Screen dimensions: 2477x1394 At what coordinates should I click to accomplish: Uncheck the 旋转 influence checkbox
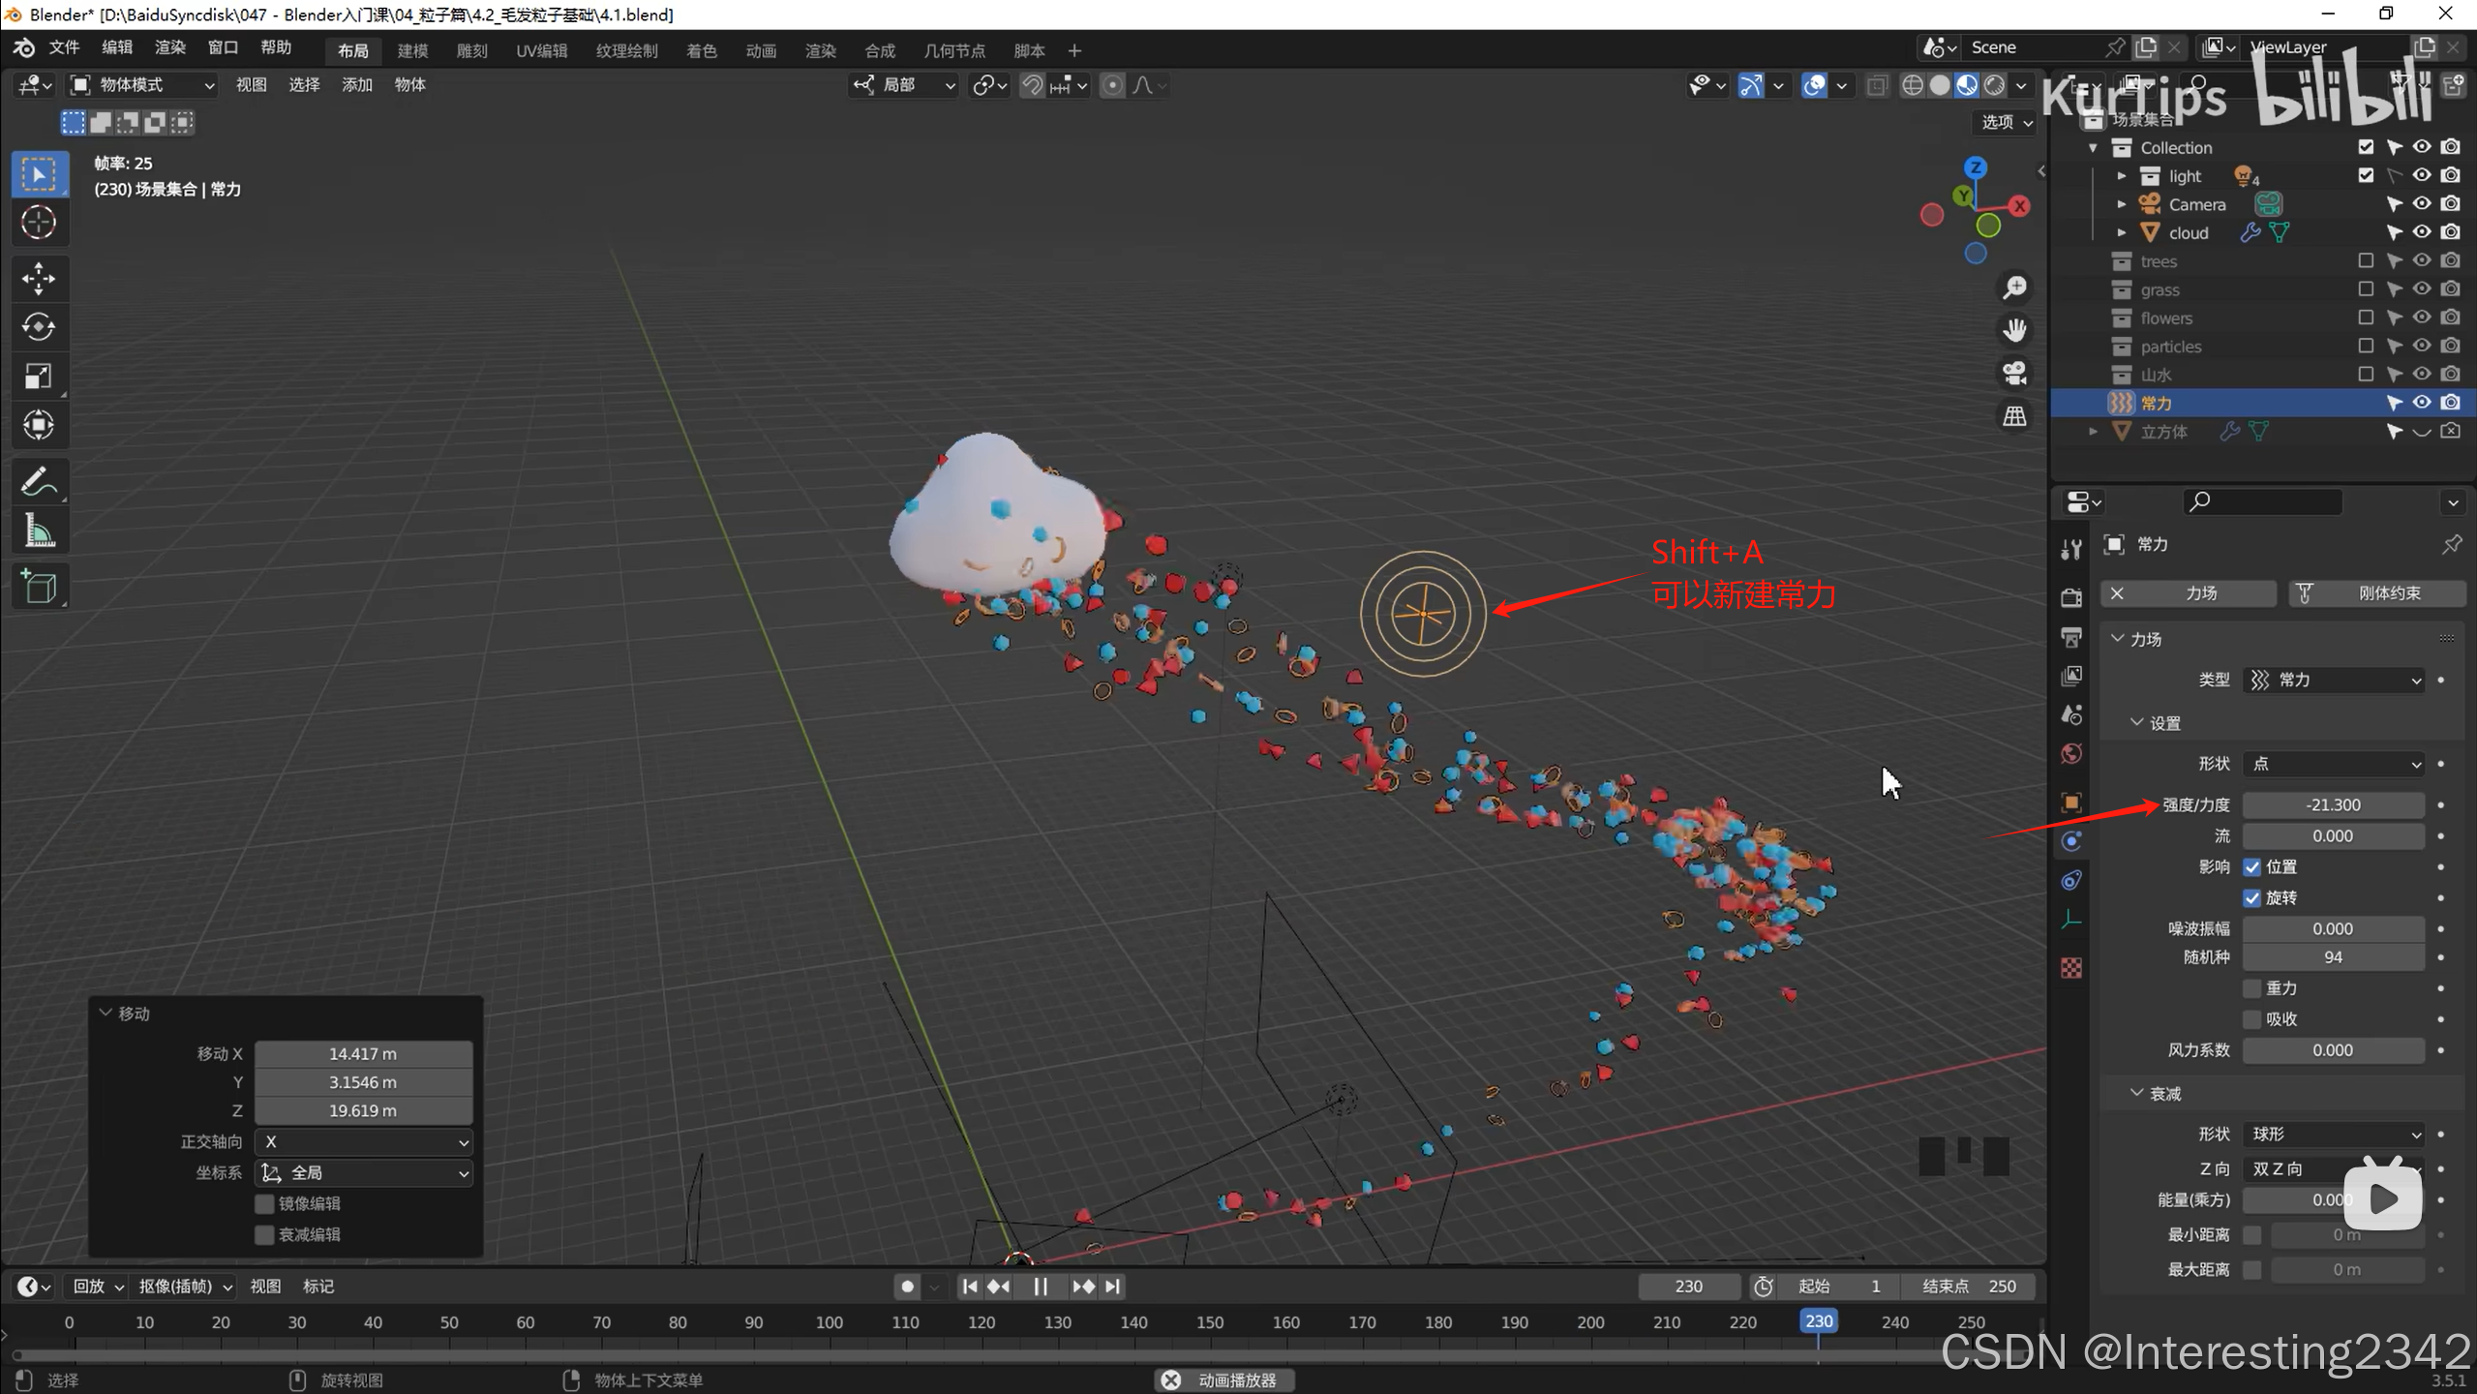2252,897
